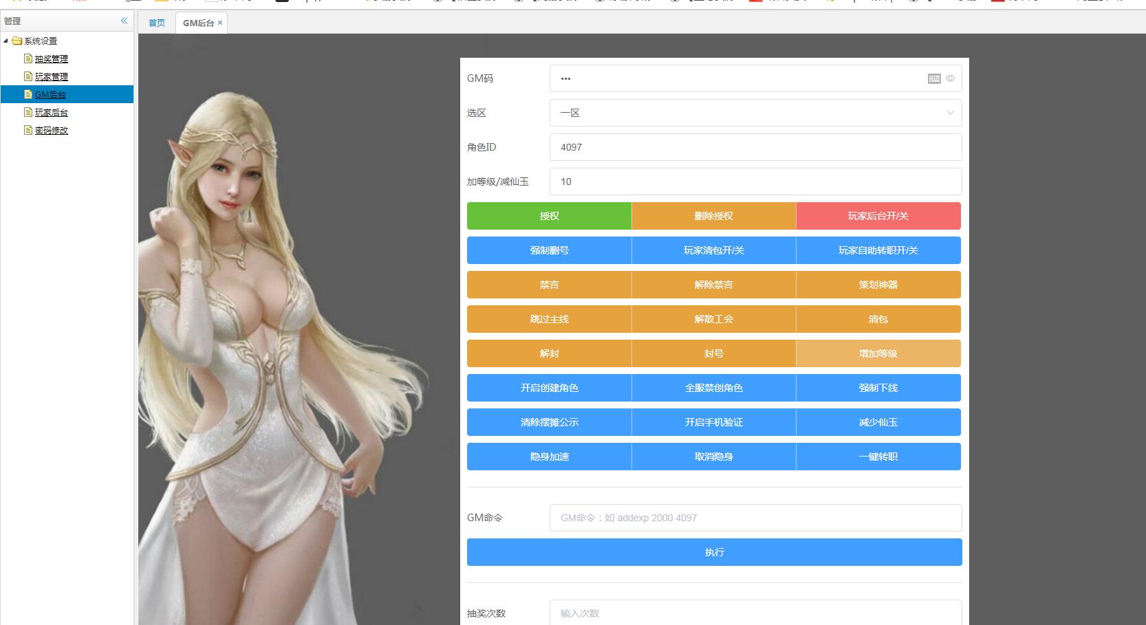Open 密码修改 page in sidebar
This screenshot has height=625, width=1146.
[51, 131]
